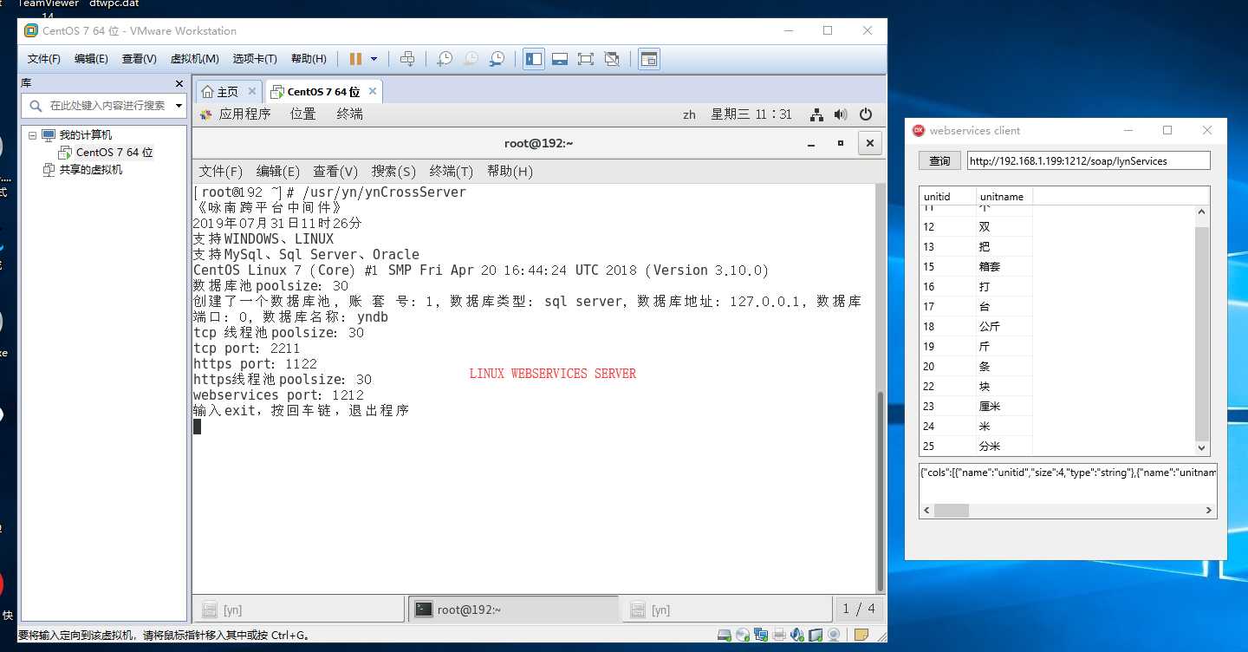
Task: Click the sound card status icon
Action: click(x=797, y=635)
